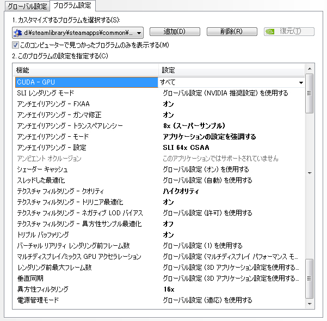This screenshot has height=321, width=327.
Task: Click the グローバル設定 (オン) を使用する value
Action: pyautogui.click(x=206, y=169)
